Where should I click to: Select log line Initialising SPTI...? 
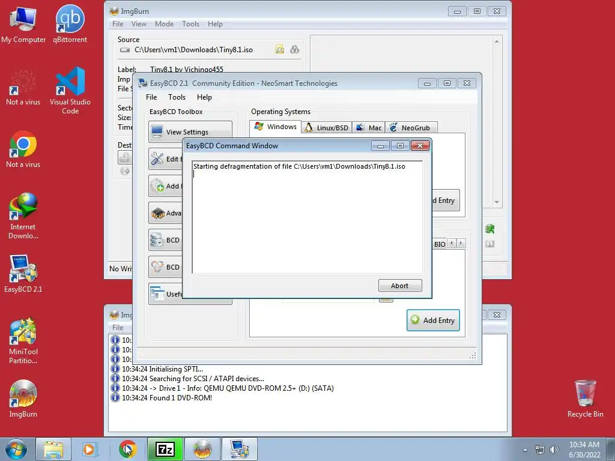[x=162, y=369]
